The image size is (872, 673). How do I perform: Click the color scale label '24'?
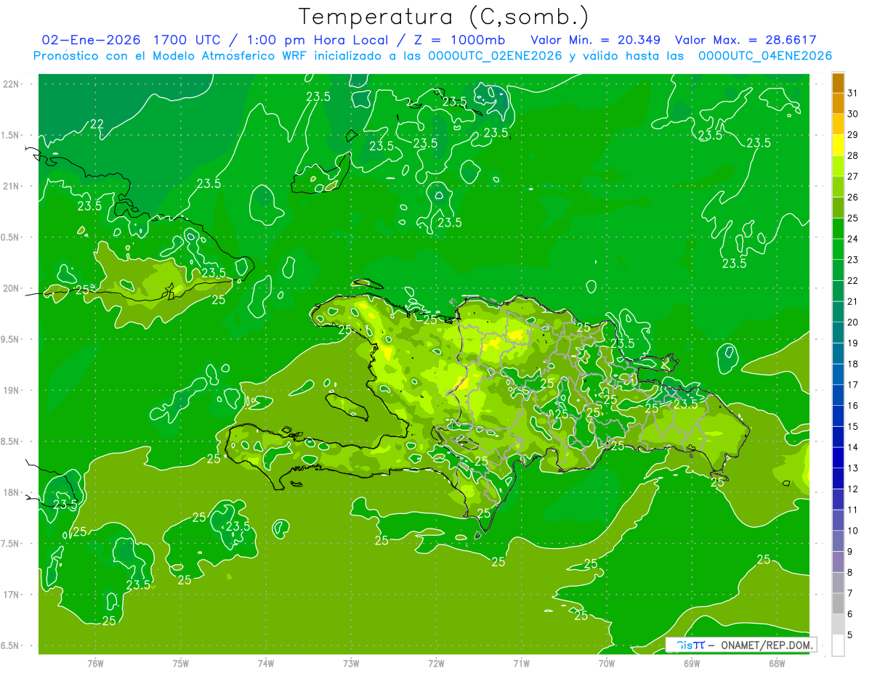853,239
